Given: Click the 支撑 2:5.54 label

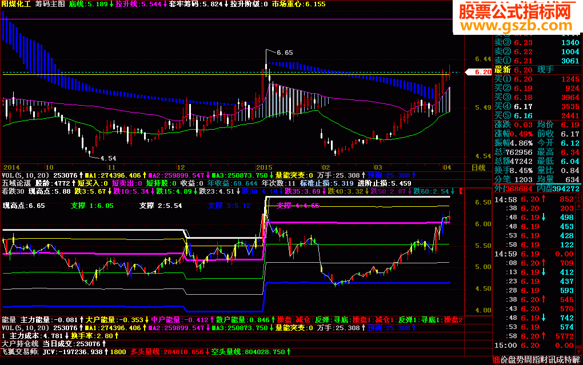Looking at the screenshot, I should [161, 206].
